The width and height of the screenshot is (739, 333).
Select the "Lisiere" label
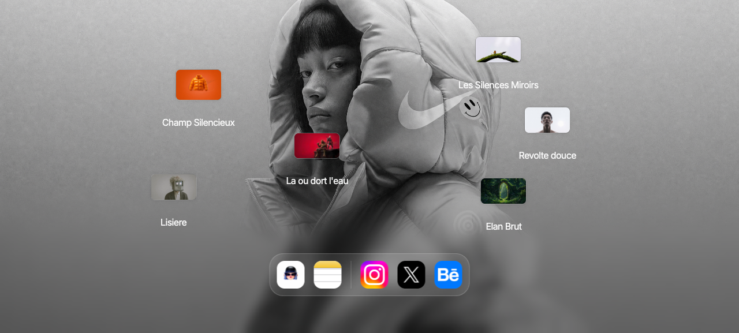pyautogui.click(x=174, y=222)
